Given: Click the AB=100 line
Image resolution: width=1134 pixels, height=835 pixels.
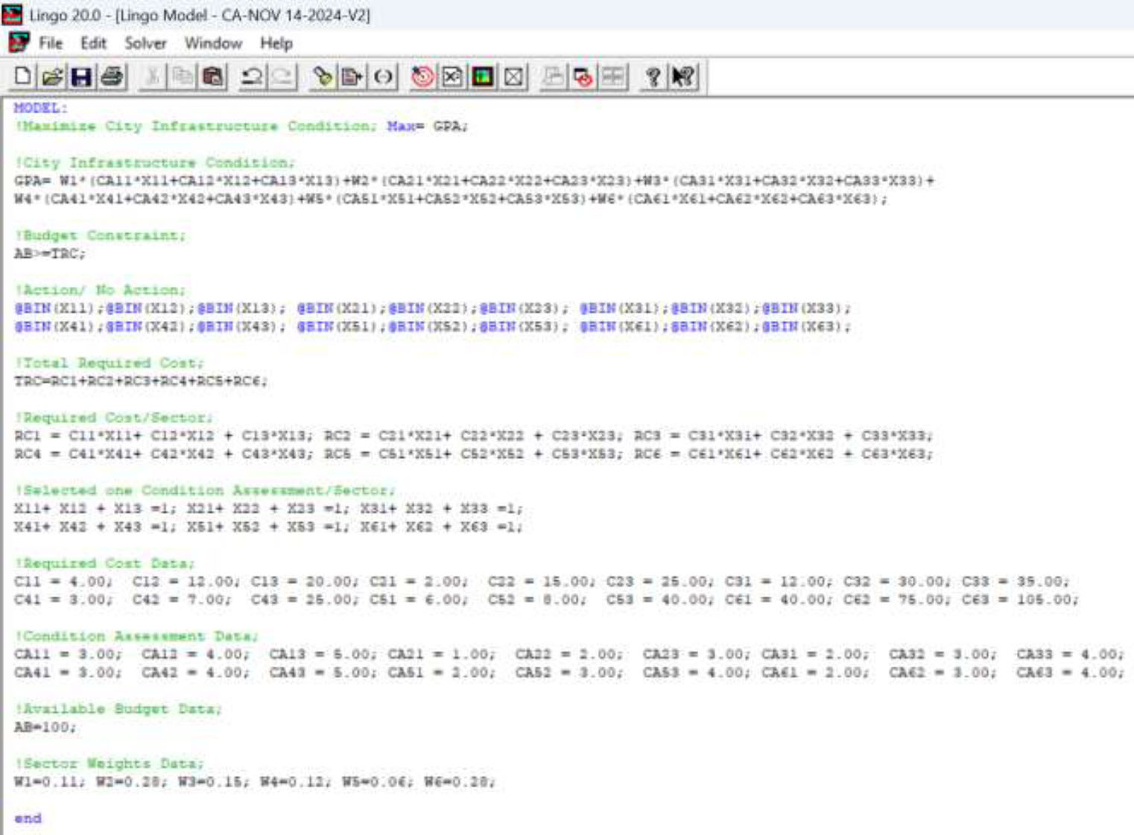Looking at the screenshot, I should click(45, 727).
